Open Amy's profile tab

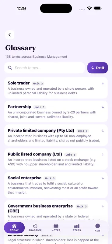point(98,228)
